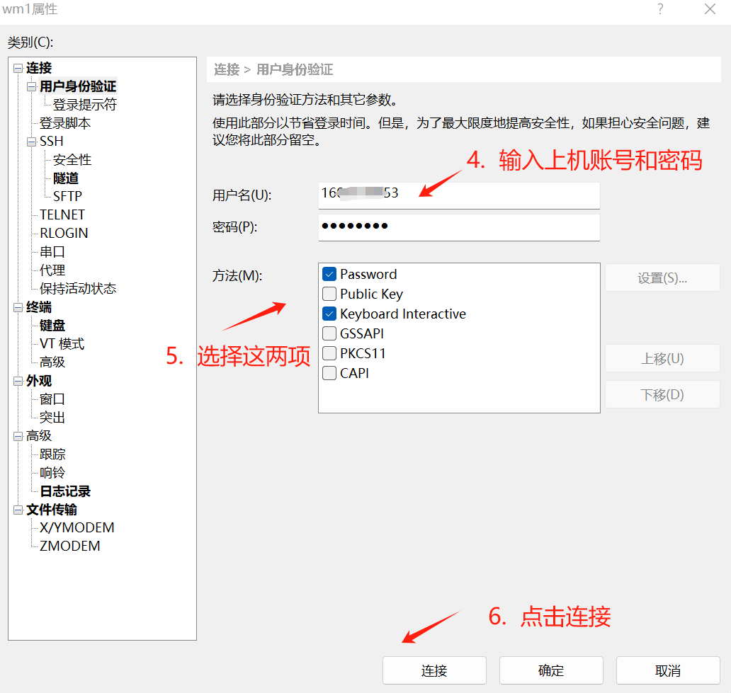Select 登录提示符 in the tree
This screenshot has width=731, height=693.
point(85,105)
